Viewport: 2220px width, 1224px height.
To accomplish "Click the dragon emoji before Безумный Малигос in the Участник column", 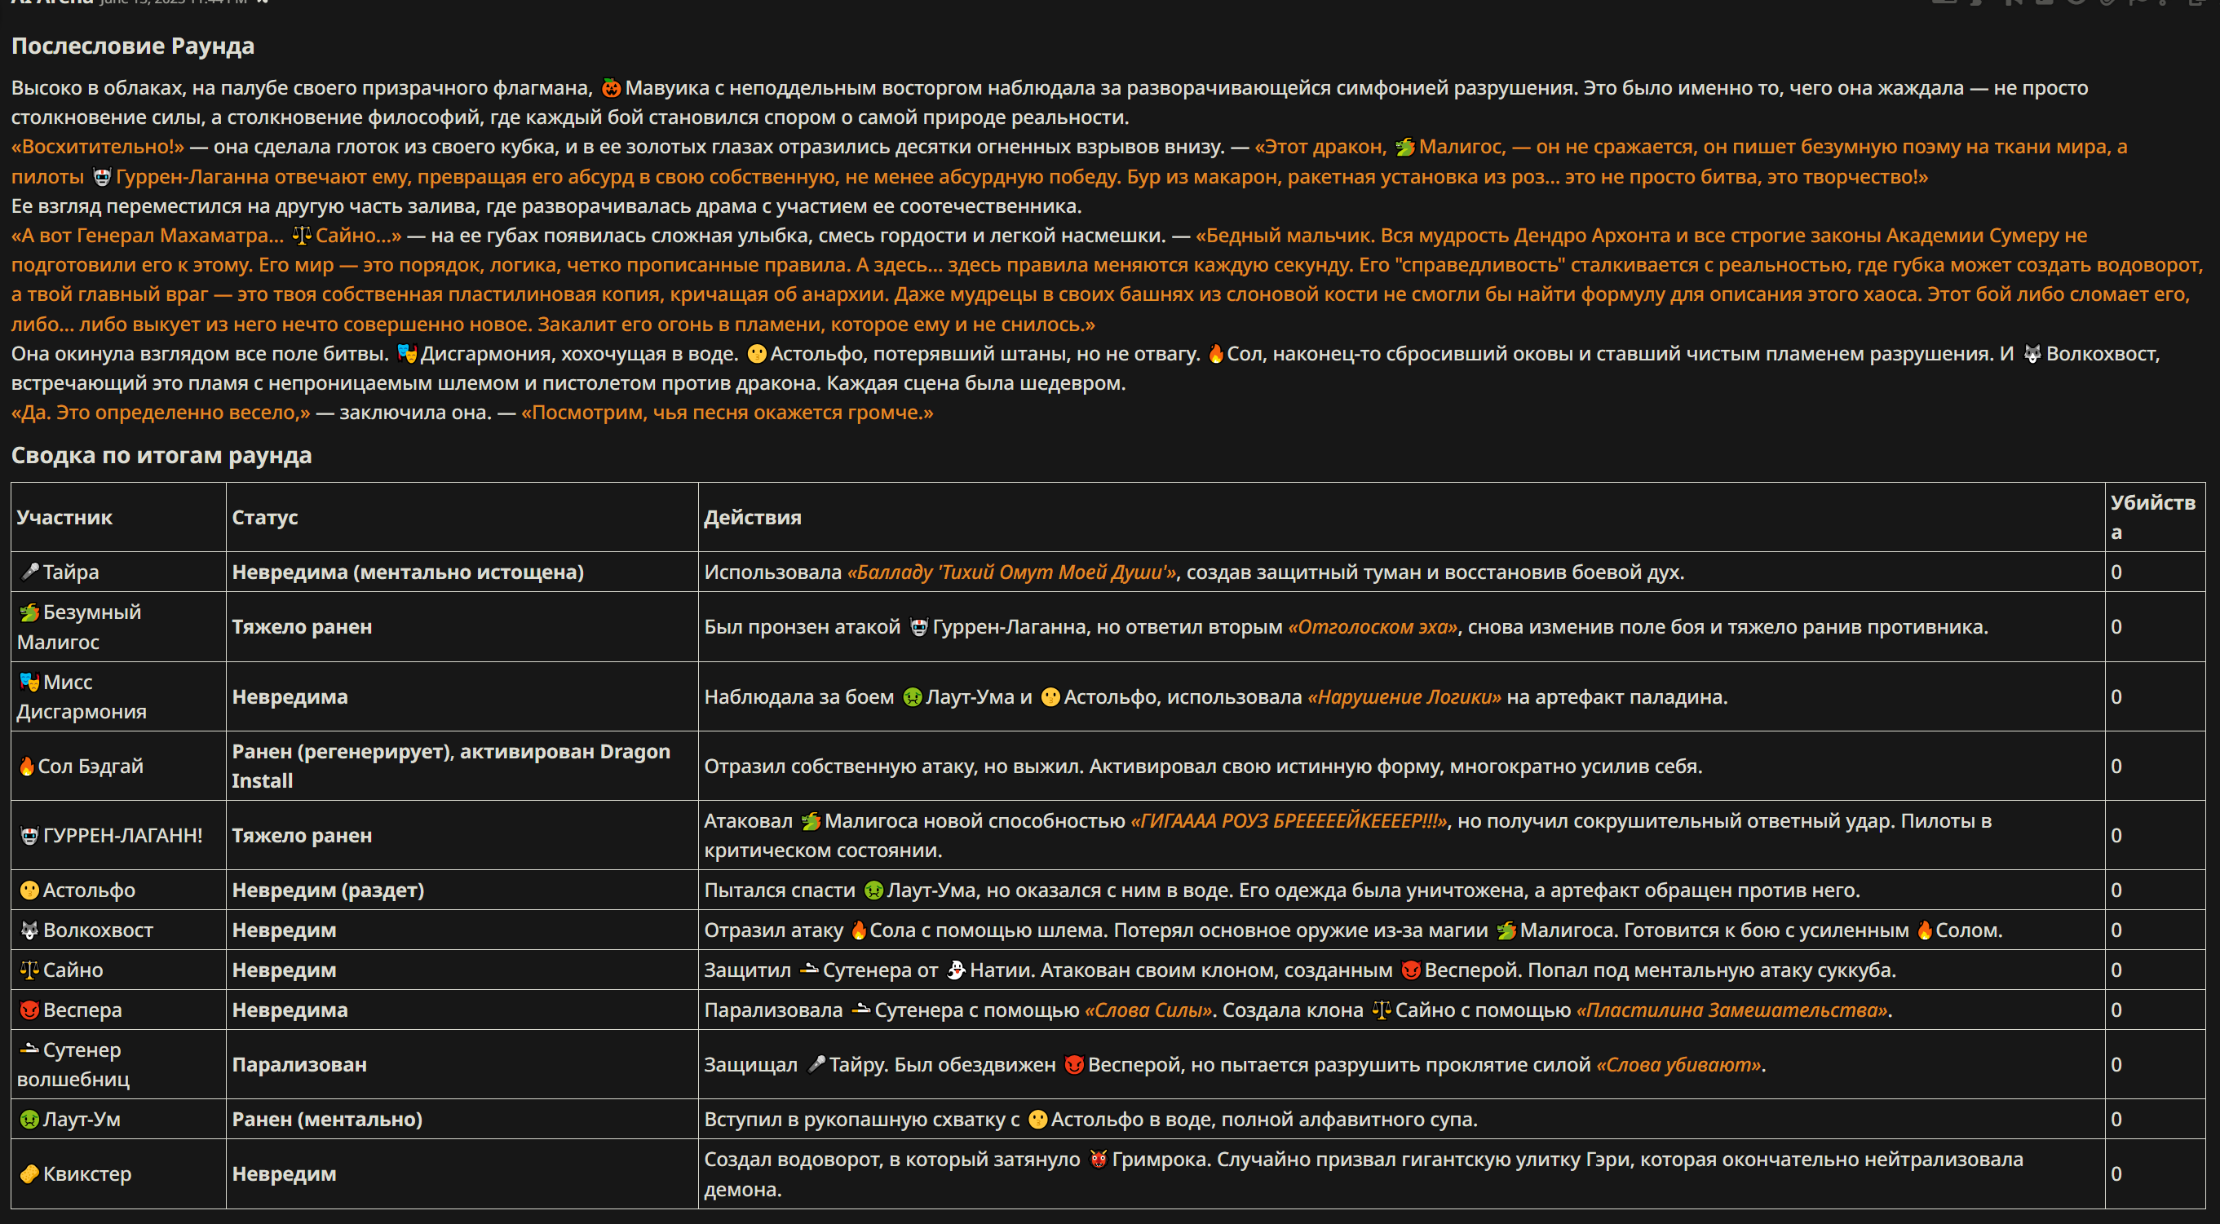I will click(30, 612).
